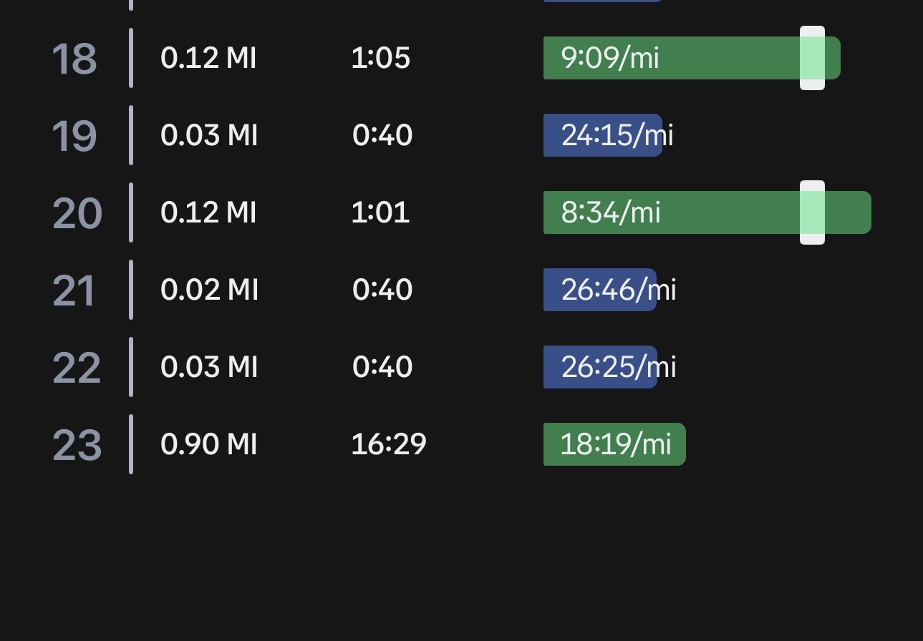The image size is (923, 641).
Task: Select the 18:19/mi green pace bar
Action: click(614, 444)
